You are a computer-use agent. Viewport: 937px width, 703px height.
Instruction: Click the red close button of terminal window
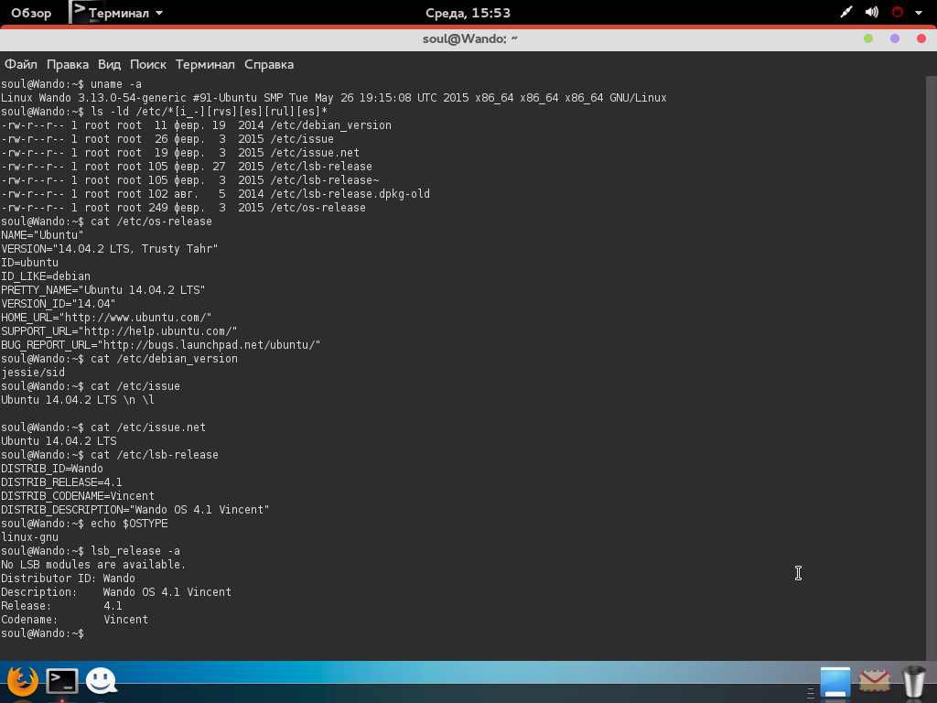point(921,38)
